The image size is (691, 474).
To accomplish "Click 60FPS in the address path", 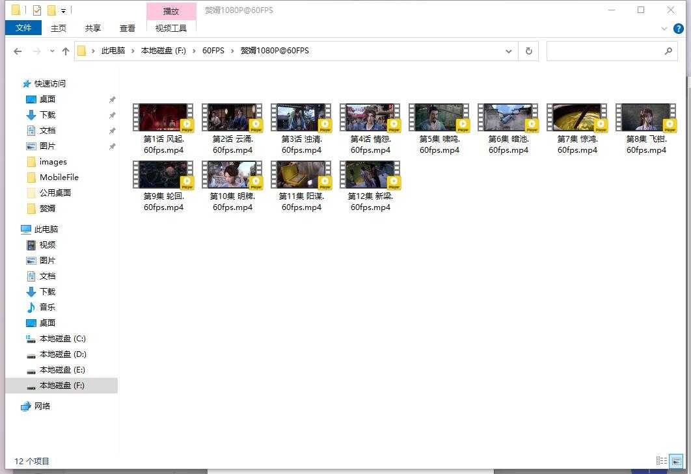I will click(213, 51).
